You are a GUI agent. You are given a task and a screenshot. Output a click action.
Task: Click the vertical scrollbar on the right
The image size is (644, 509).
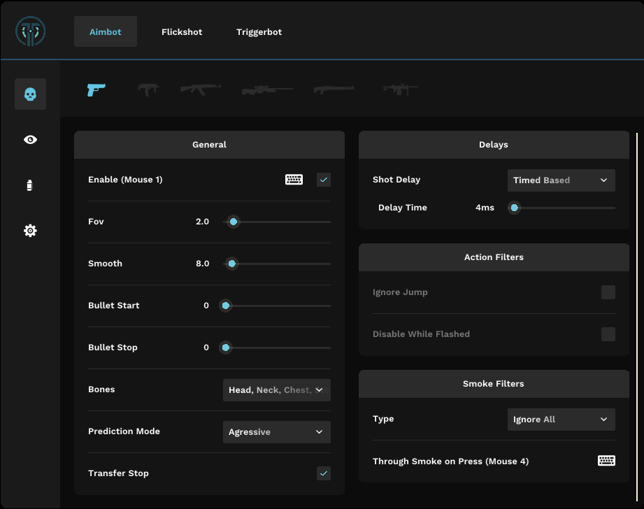637,315
